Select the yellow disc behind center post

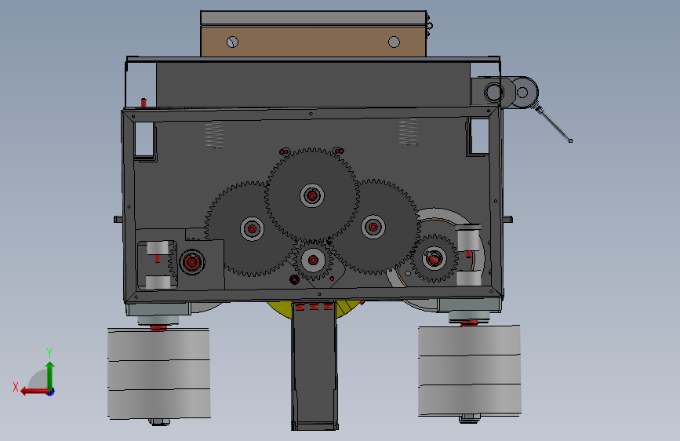(315, 311)
